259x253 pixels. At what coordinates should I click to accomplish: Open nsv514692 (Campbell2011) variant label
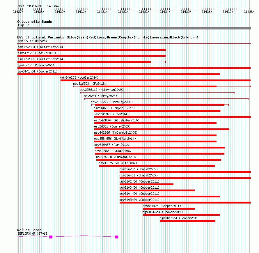114,108
